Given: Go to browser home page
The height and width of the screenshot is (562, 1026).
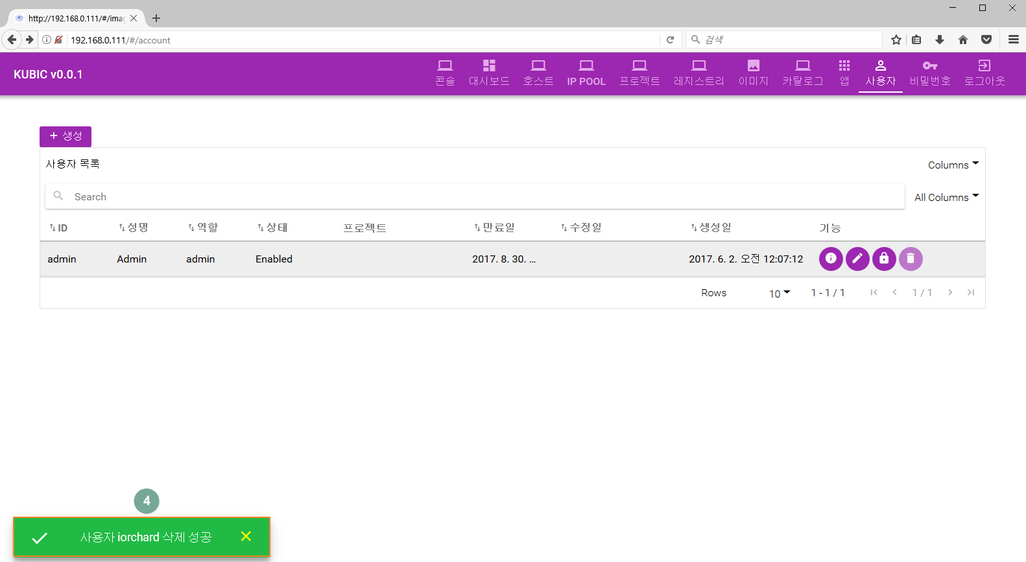Looking at the screenshot, I should [963, 40].
